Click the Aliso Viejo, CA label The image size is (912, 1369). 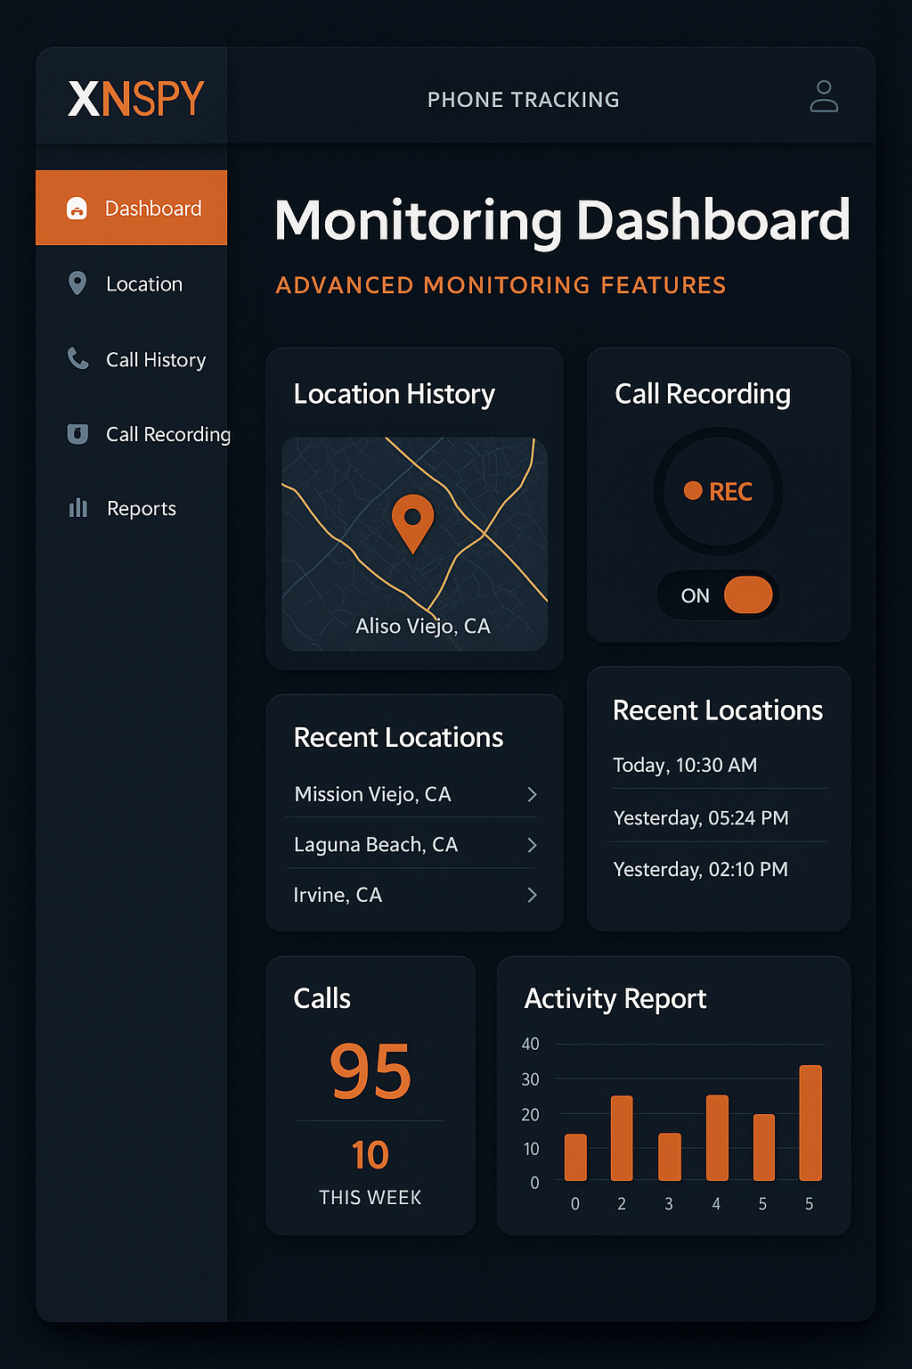point(422,626)
